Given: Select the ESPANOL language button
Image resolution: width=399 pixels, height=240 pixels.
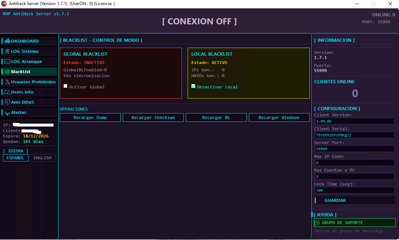Looking at the screenshot, I should (16, 158).
